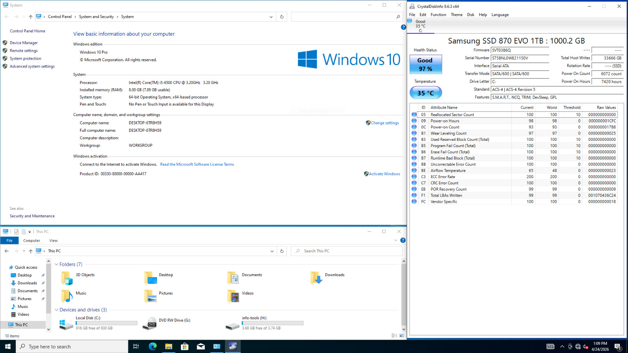This screenshot has width=628, height=353.
Task: Select the info-tools (H:) drive
Action: pos(265,323)
